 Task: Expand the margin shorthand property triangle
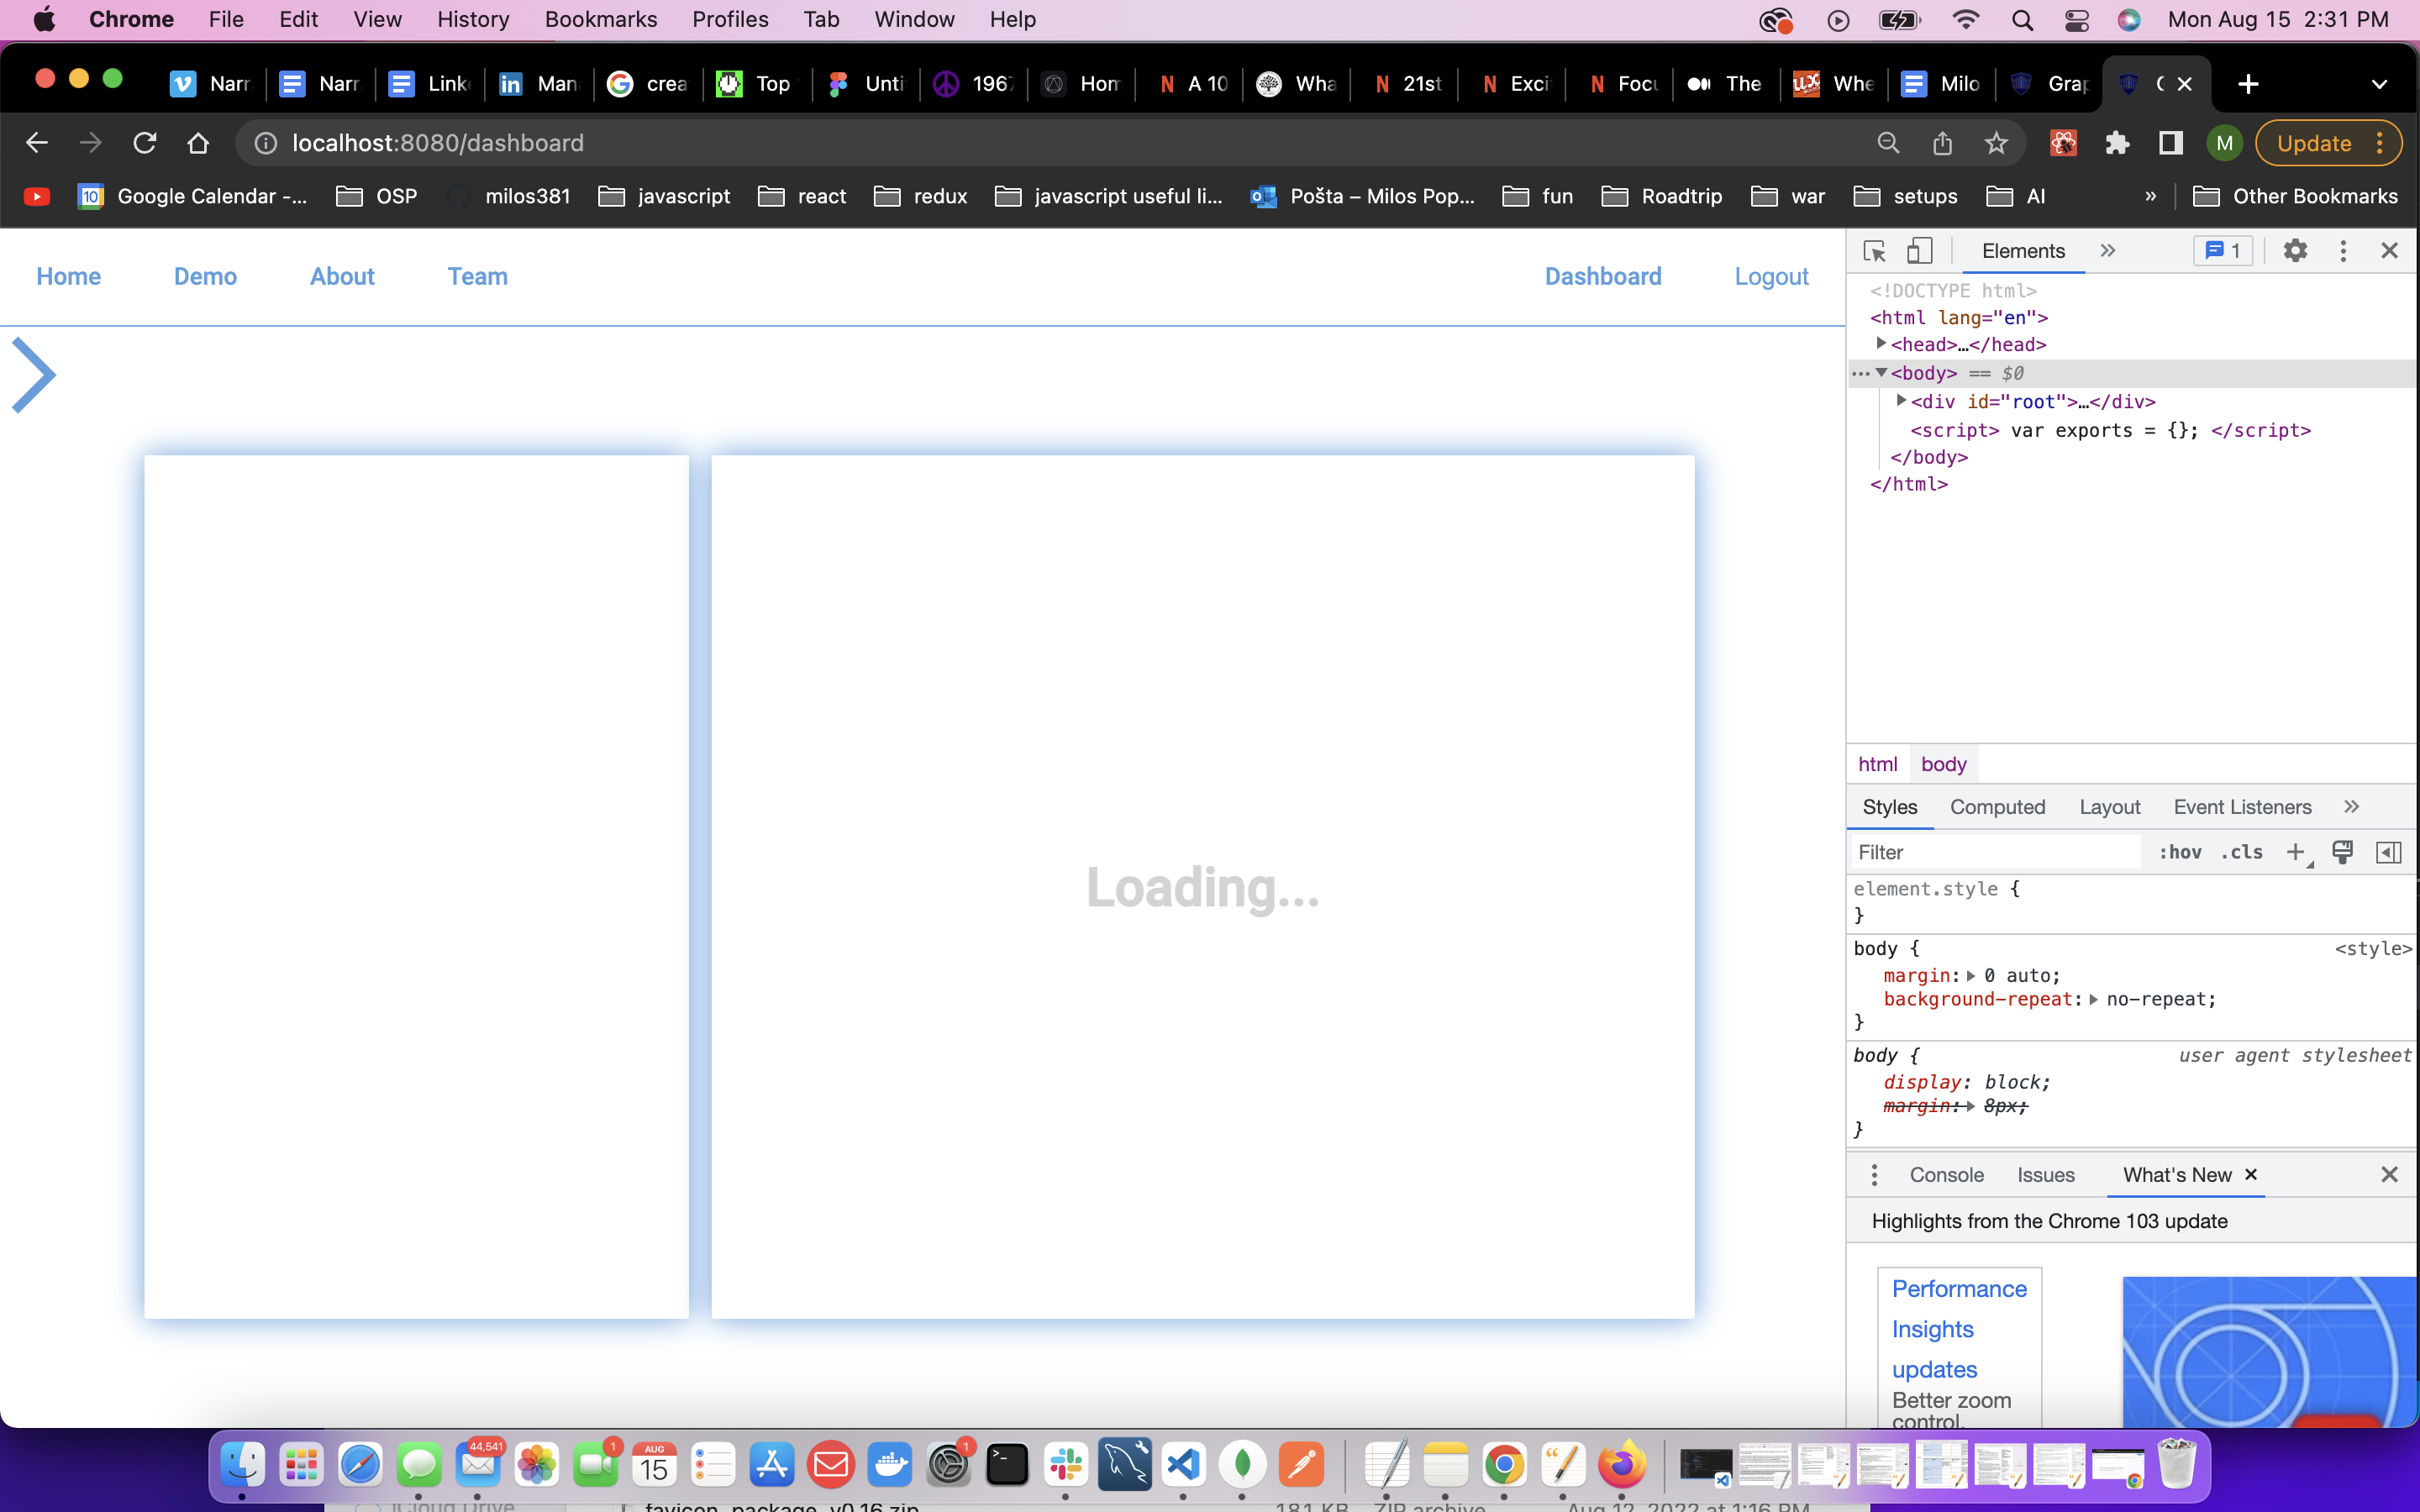[x=1971, y=976]
